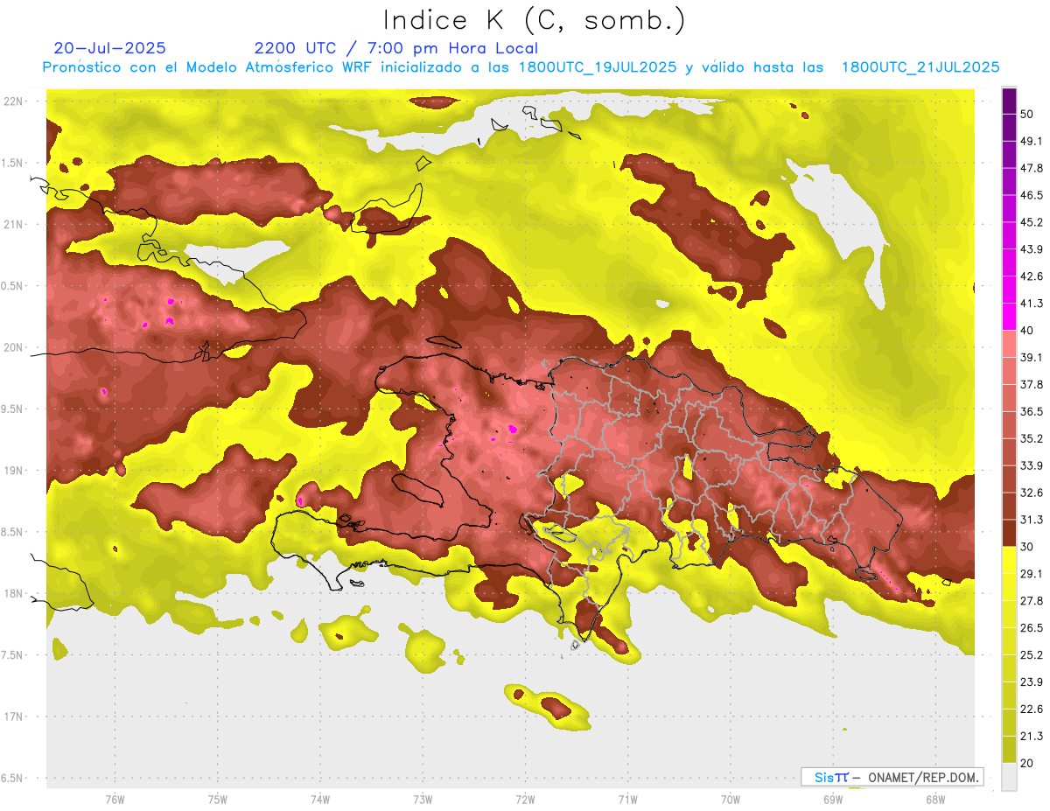The image size is (1050, 811).
Task: Click legend value "26.5"
Action: pyautogui.click(x=1031, y=628)
